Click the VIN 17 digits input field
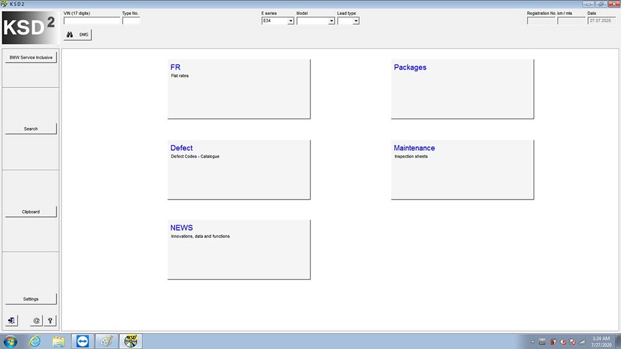The height and width of the screenshot is (349, 621). click(x=92, y=20)
